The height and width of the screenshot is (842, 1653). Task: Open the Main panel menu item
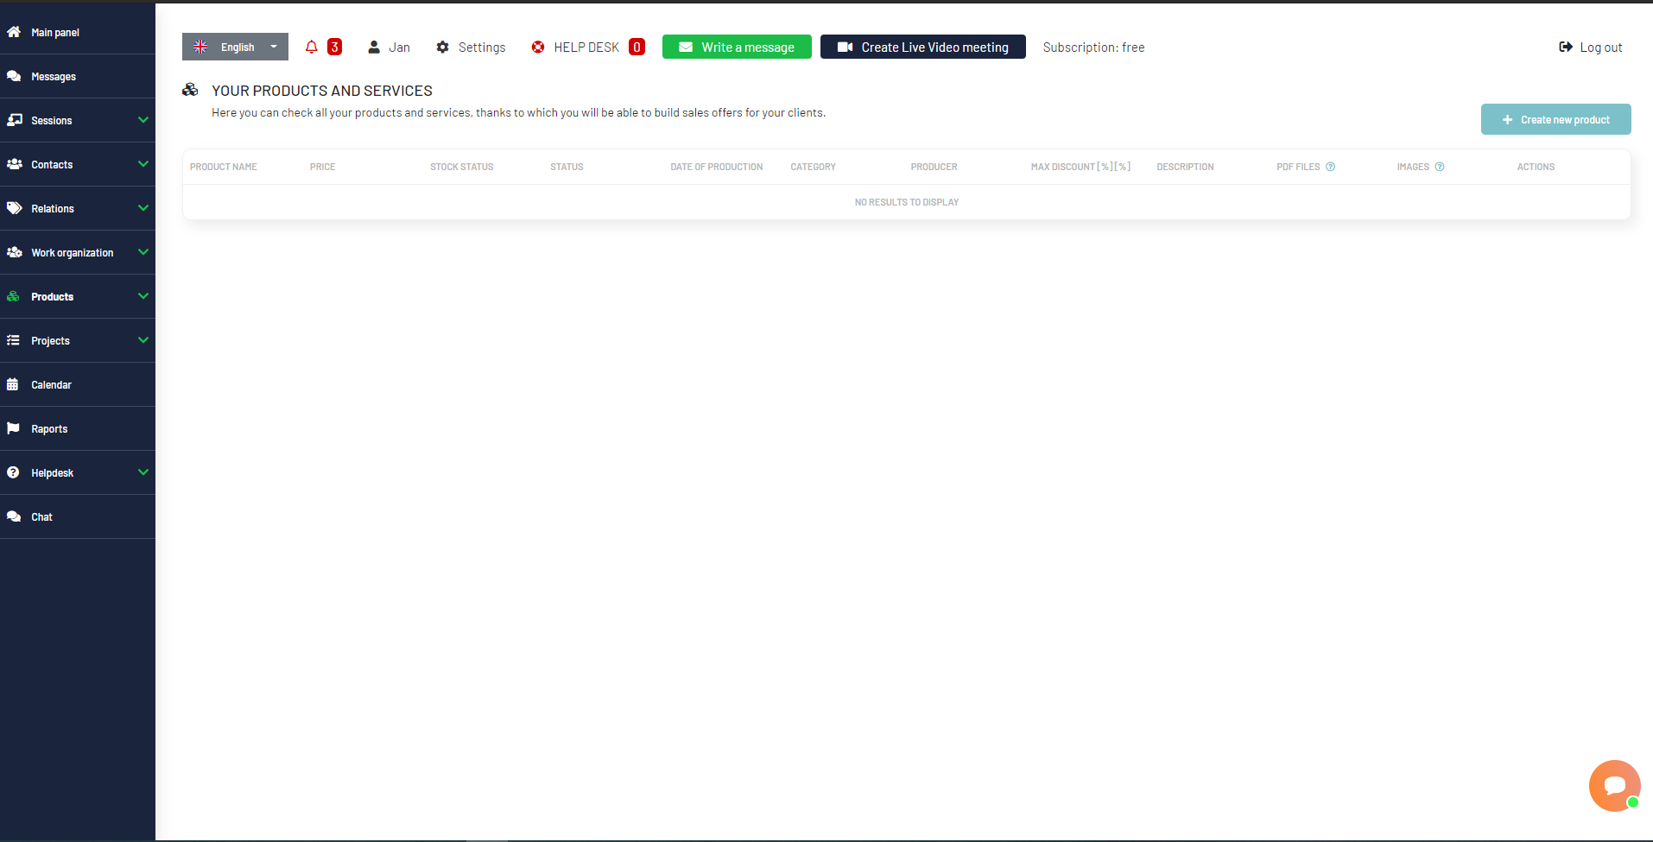click(54, 32)
